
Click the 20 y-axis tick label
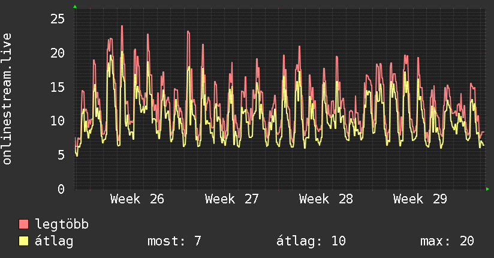click(58, 53)
